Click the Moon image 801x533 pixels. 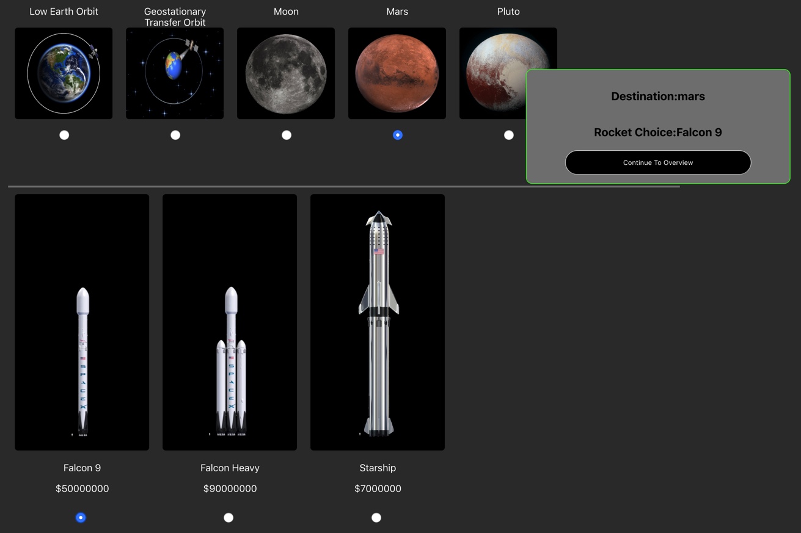(286, 73)
